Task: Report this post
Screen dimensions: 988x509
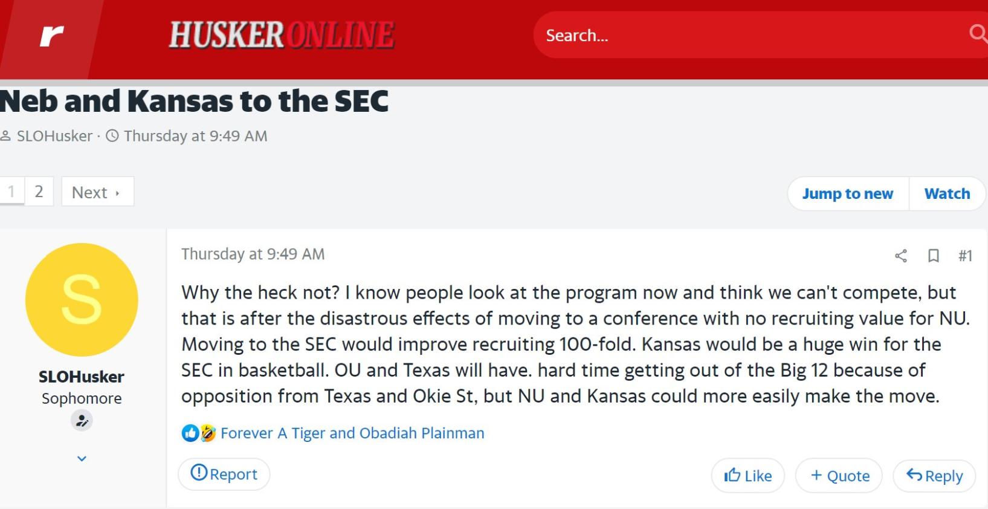Action: (224, 474)
